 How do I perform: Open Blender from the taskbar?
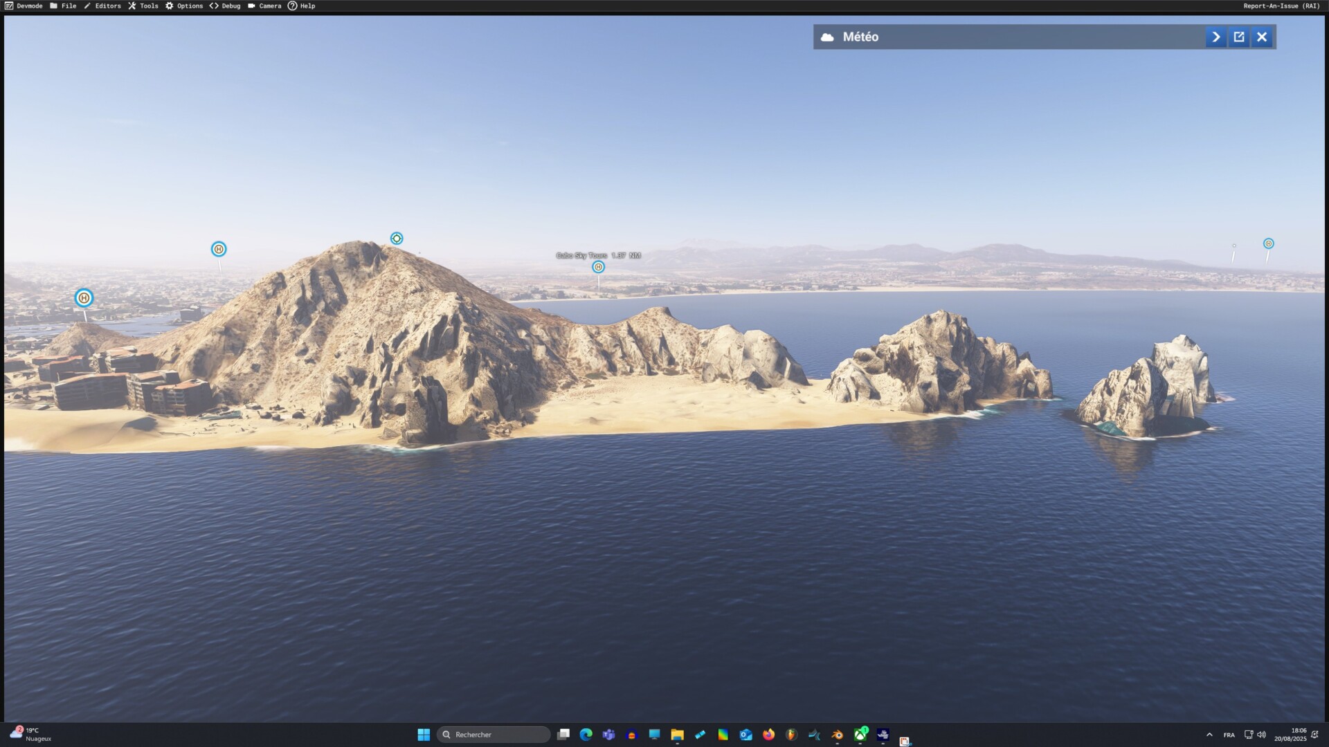click(x=837, y=735)
